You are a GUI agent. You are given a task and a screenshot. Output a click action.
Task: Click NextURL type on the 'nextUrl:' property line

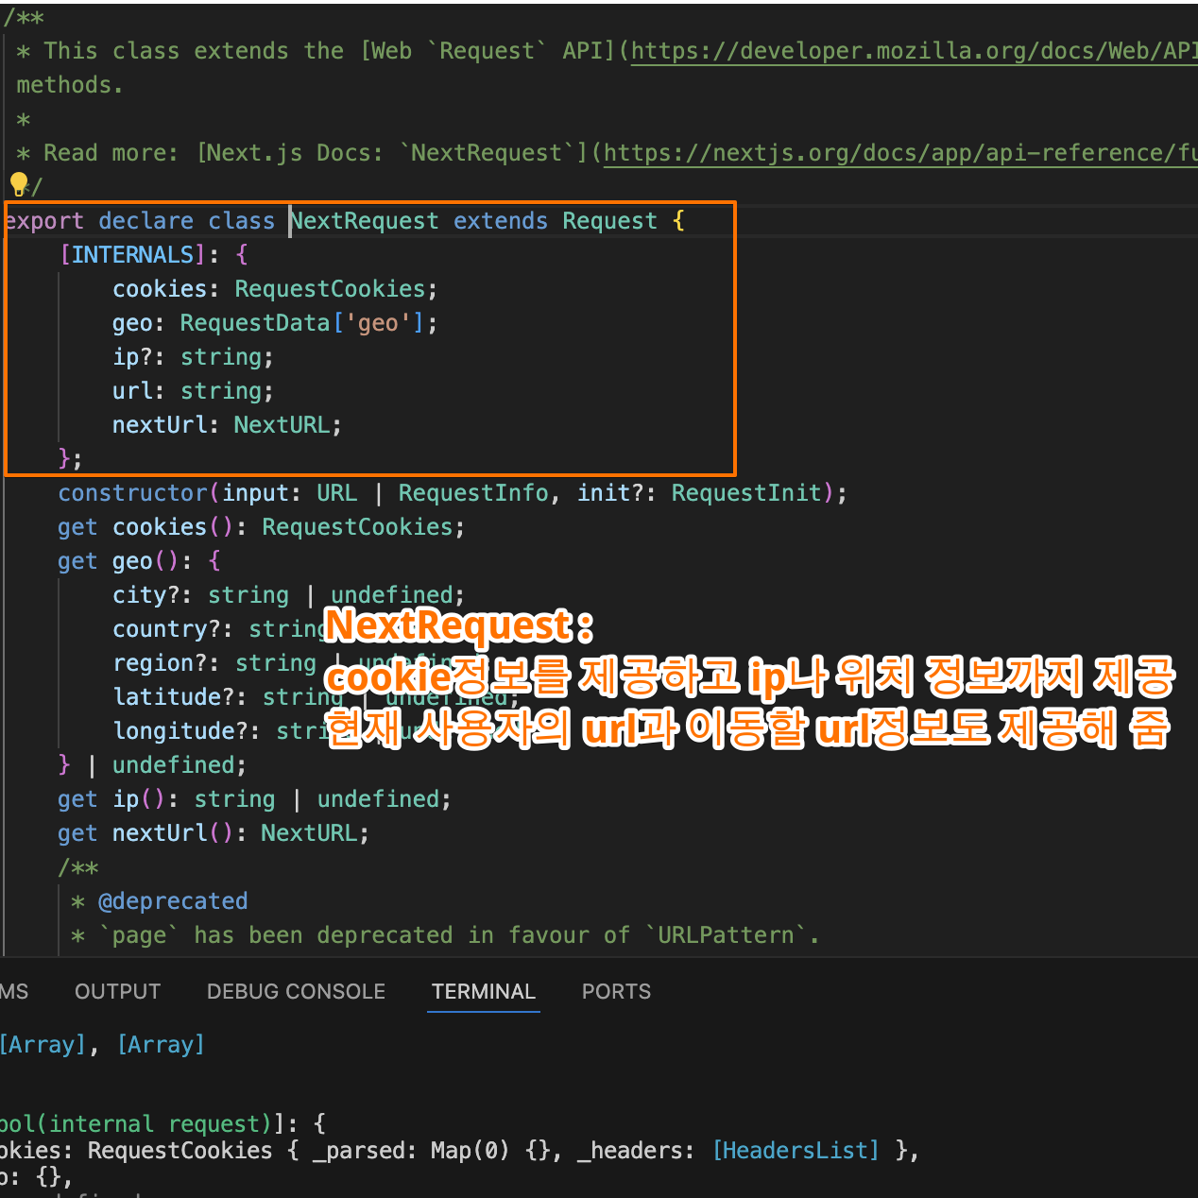pyautogui.click(x=282, y=425)
